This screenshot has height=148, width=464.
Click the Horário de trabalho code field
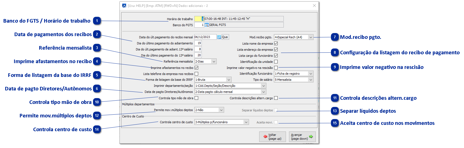click(x=199, y=19)
